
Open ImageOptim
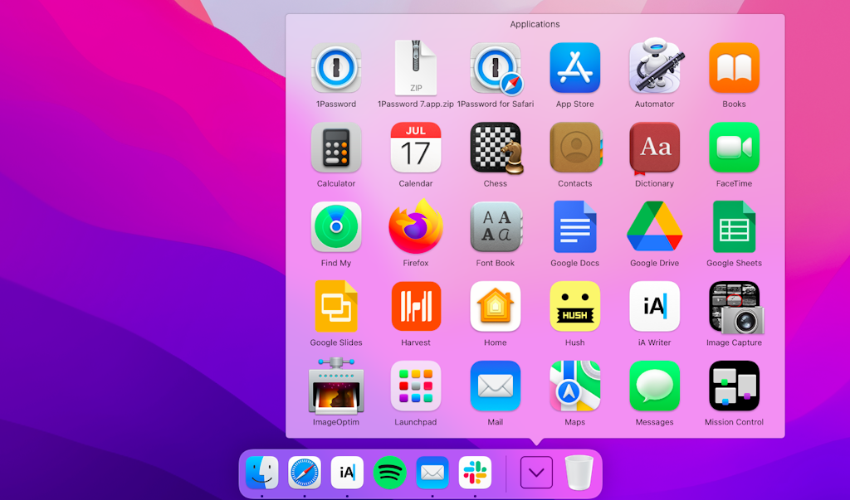335,386
